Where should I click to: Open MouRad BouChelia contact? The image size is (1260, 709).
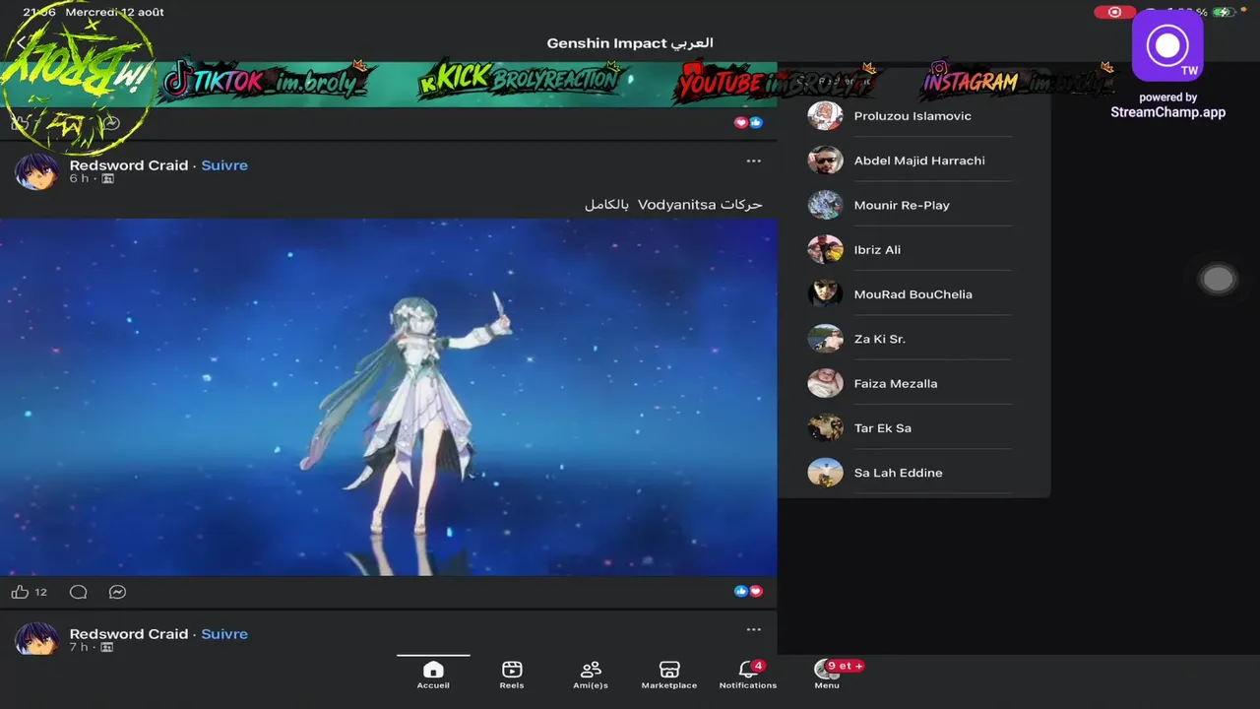pos(910,294)
